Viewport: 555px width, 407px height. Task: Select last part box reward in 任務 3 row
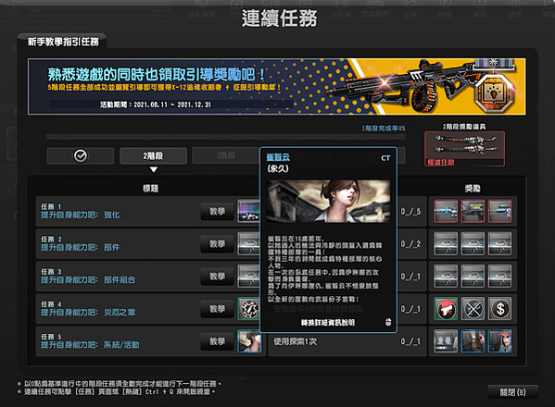[x=499, y=276]
